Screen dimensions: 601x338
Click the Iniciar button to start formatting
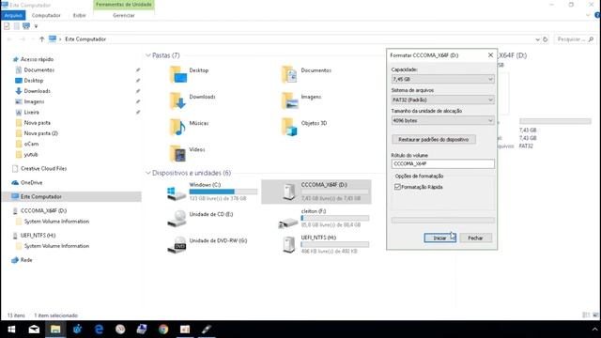click(440, 238)
